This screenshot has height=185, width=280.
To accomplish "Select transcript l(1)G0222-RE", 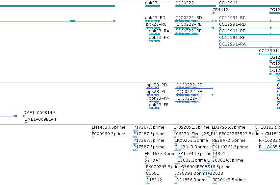I will click(188, 24).
